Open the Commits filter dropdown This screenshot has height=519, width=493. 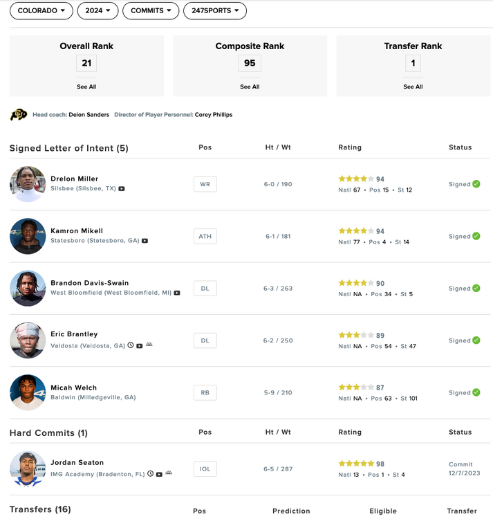pos(151,10)
